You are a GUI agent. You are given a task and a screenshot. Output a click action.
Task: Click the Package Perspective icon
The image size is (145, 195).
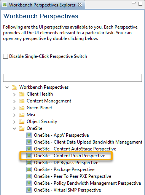pos(29,169)
